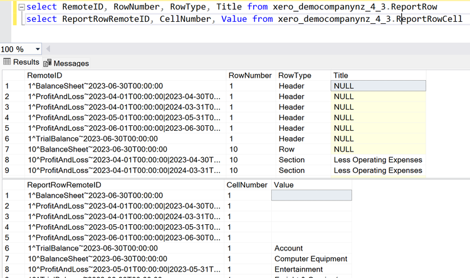This screenshot has height=278, width=470.
Task: Click 1^ProfitAndLoss~2023-05-01 row in top grid
Action: pyautogui.click(x=125, y=118)
